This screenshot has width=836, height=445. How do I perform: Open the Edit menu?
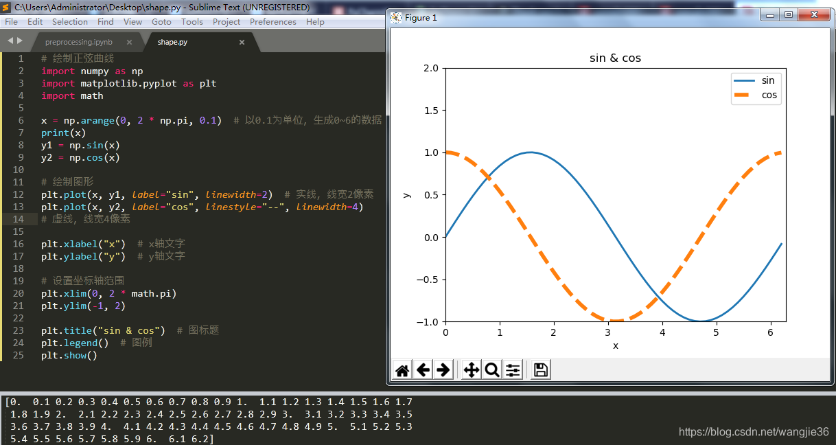tap(35, 22)
